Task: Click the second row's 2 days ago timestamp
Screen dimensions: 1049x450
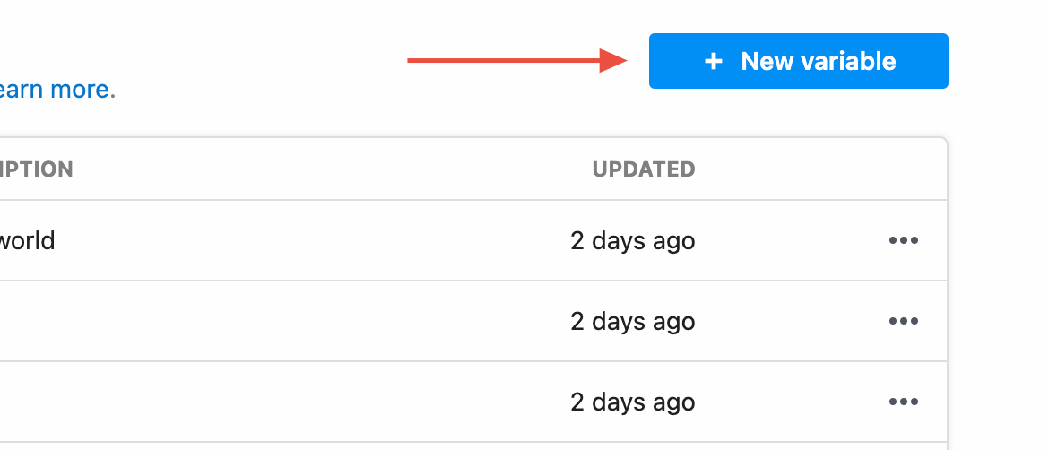Action: 633,322
